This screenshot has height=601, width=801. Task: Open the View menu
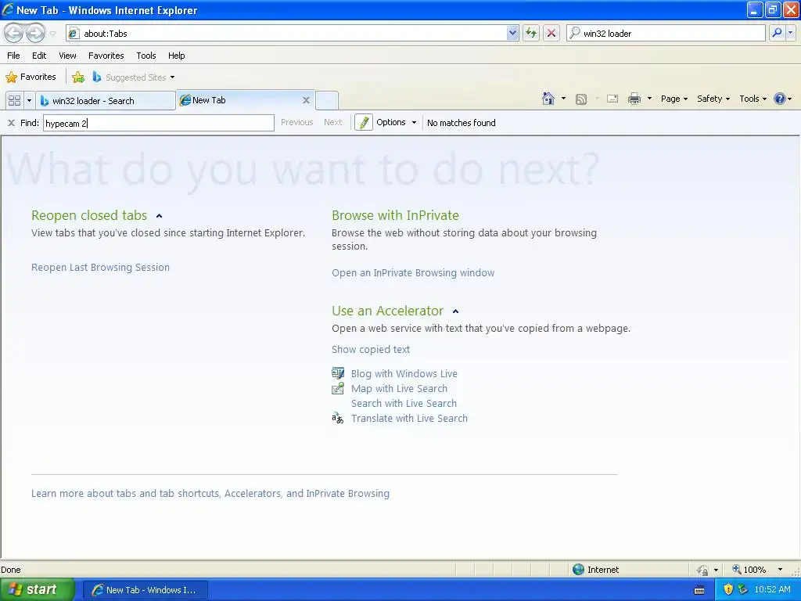67,56
